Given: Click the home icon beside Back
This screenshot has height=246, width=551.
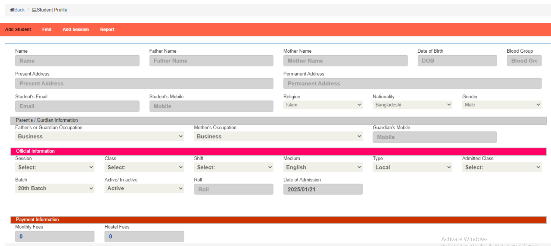Looking at the screenshot, I should point(12,10).
